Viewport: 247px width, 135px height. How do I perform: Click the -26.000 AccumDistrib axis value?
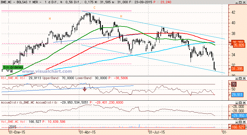point(238,106)
